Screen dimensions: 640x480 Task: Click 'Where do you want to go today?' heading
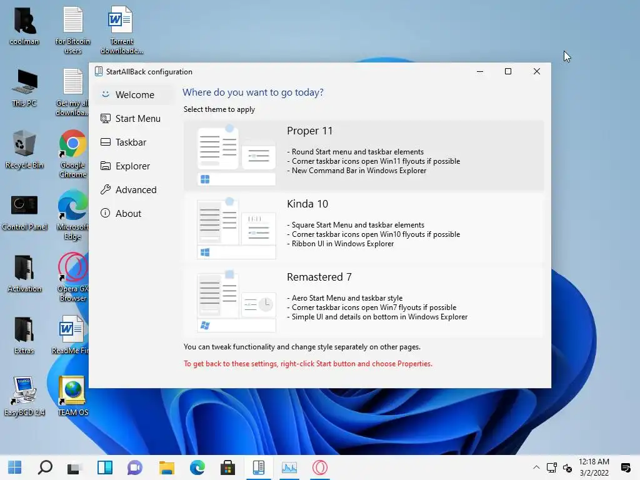[x=253, y=92]
